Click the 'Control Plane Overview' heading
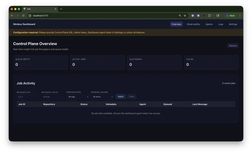 [35, 44]
